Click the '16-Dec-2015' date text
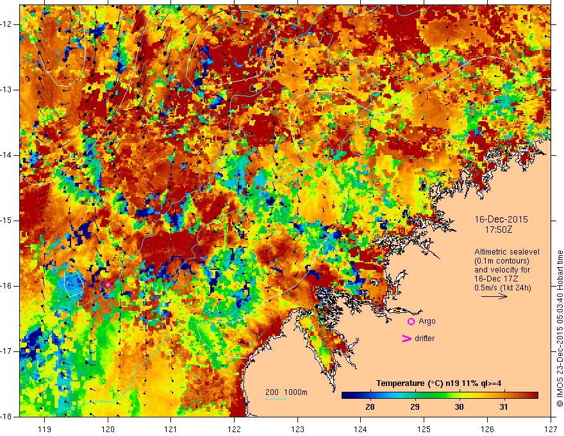The width and height of the screenshot is (564, 436). click(x=501, y=219)
